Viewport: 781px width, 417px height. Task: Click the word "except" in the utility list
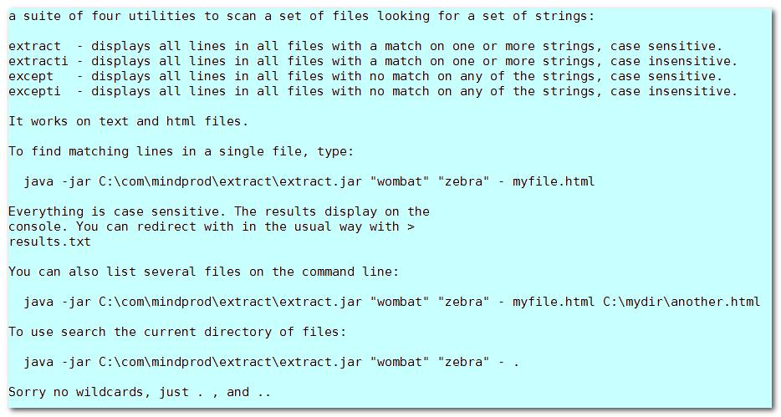click(31, 77)
